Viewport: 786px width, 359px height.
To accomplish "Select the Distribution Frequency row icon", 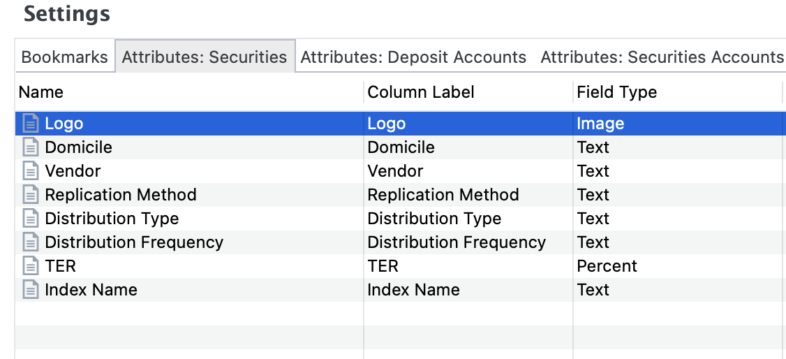I will pyautogui.click(x=30, y=242).
